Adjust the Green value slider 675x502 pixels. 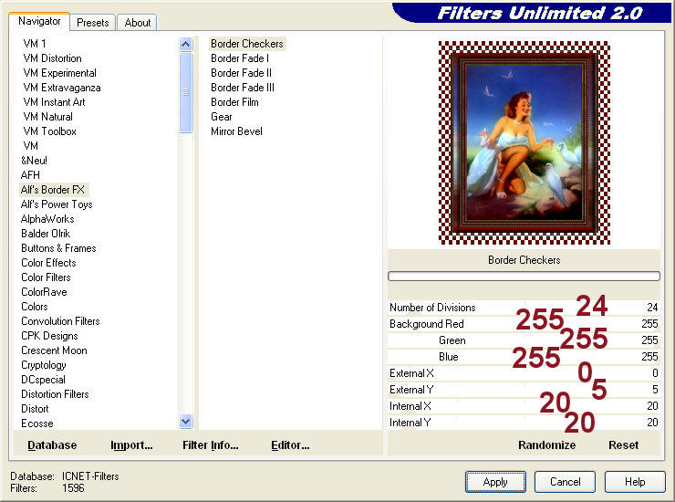coord(524,340)
